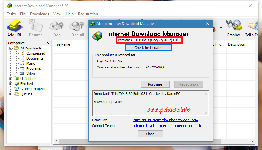The width and height of the screenshot is (262, 150).
Task: Click the serial number 'AOOV5-WQ' text
Action: (155, 67)
